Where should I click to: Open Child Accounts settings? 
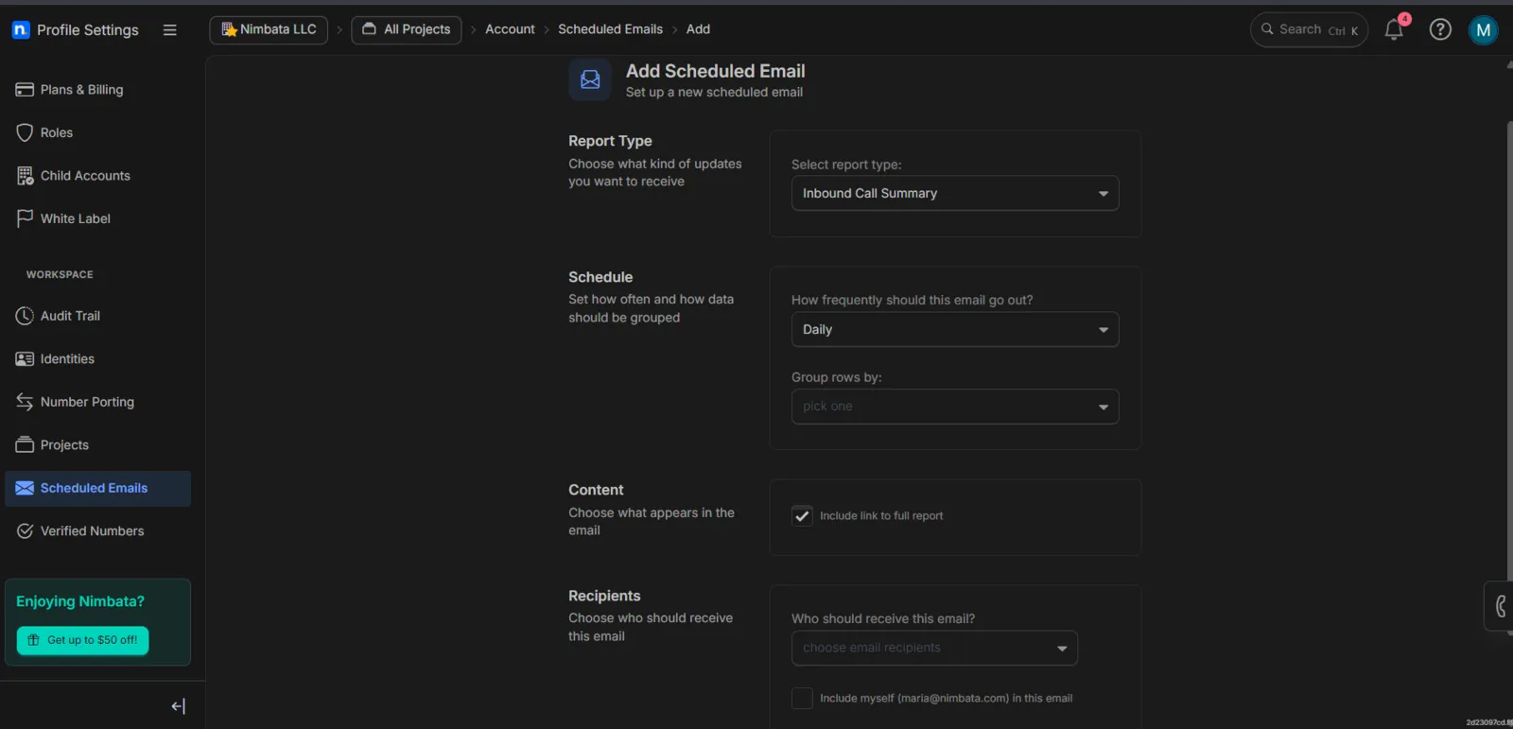click(x=97, y=176)
